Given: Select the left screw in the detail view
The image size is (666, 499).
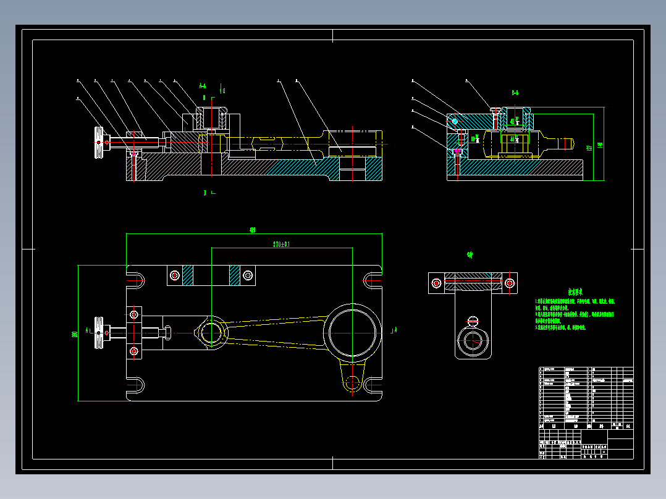Looking at the screenshot, I should [436, 283].
